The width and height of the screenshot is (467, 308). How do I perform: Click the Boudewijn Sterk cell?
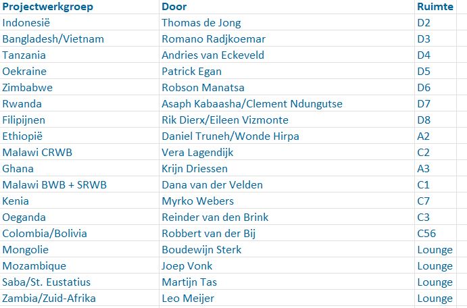tap(201, 250)
